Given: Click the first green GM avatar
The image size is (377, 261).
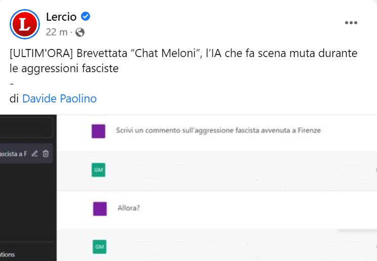Looking at the screenshot, I should 98,170.
